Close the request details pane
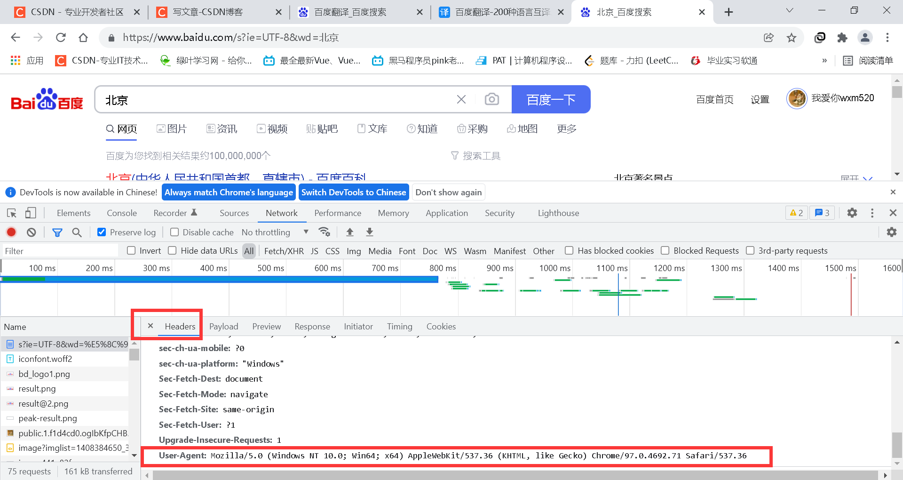This screenshot has height=480, width=903. (150, 326)
